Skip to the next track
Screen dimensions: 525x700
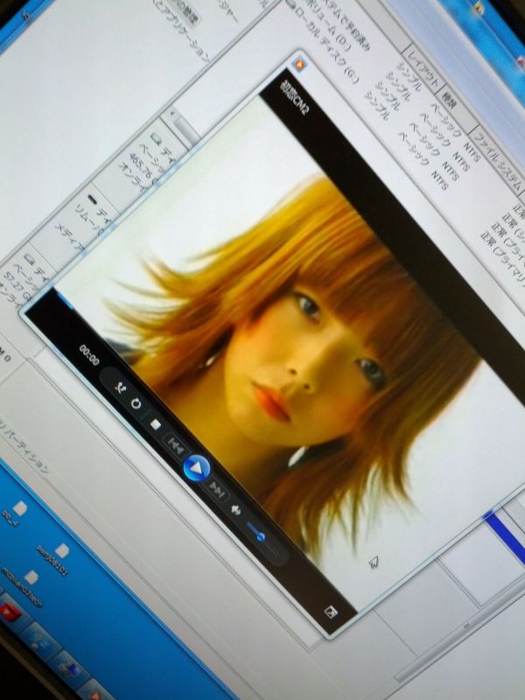click(218, 489)
